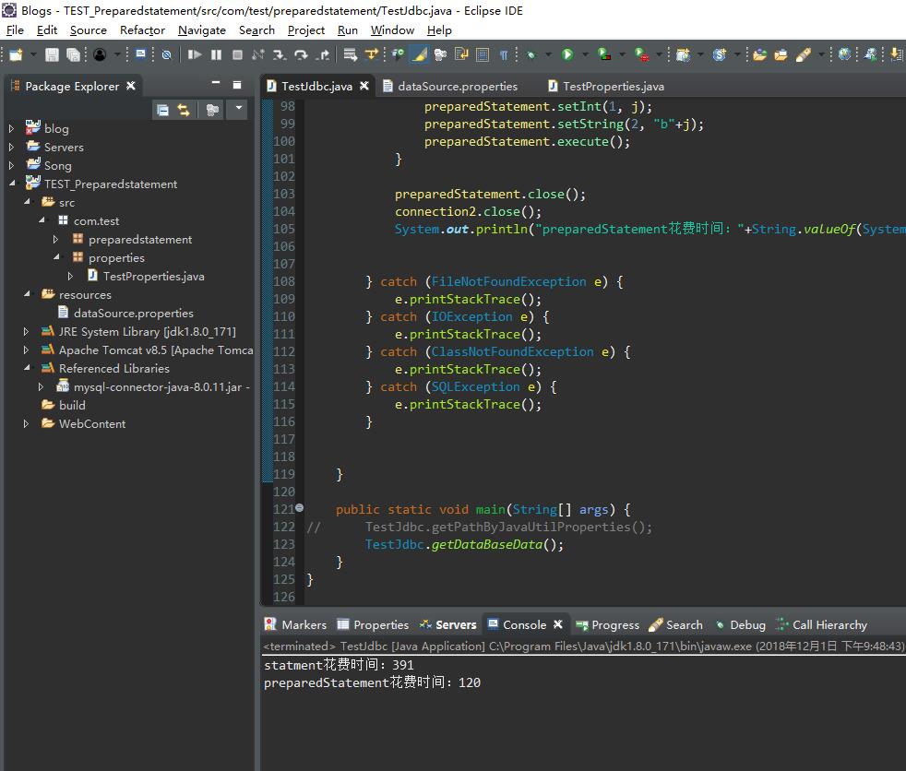
Task: Click the Drop to Frame icon
Action: coord(350,54)
